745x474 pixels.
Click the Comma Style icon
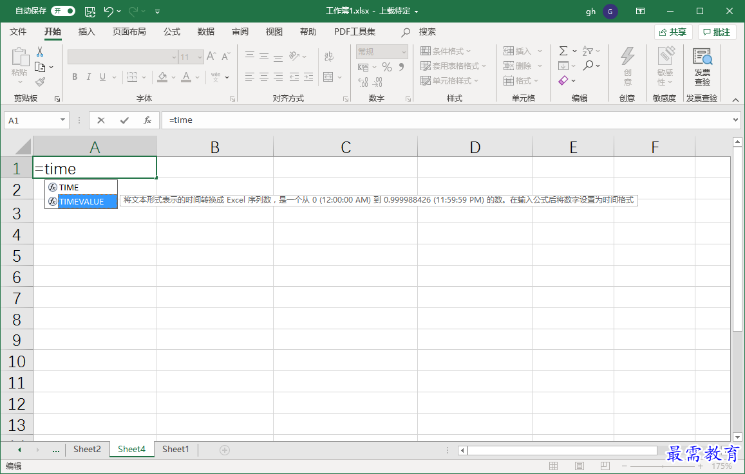pyautogui.click(x=402, y=67)
